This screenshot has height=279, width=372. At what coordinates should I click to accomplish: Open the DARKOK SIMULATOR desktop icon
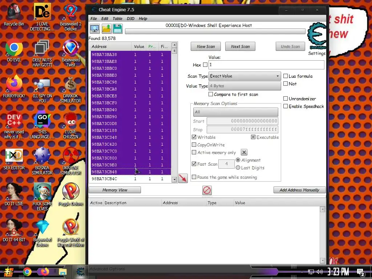coord(70,89)
